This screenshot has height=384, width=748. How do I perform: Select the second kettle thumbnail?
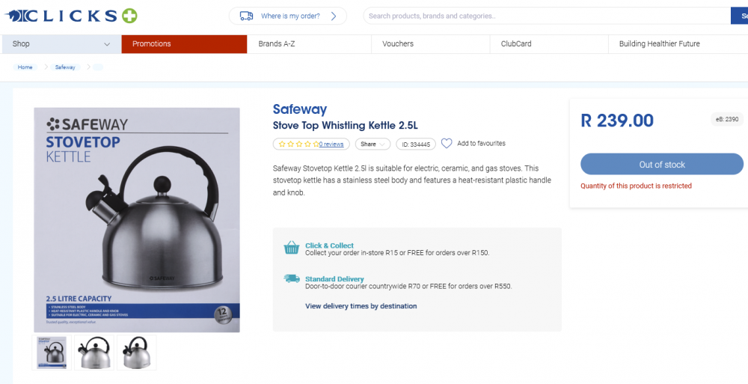point(94,353)
